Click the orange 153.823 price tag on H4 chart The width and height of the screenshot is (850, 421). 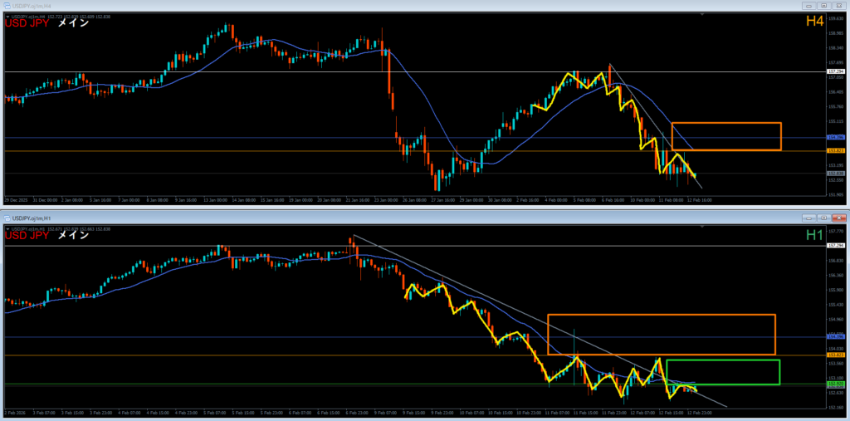click(836, 150)
